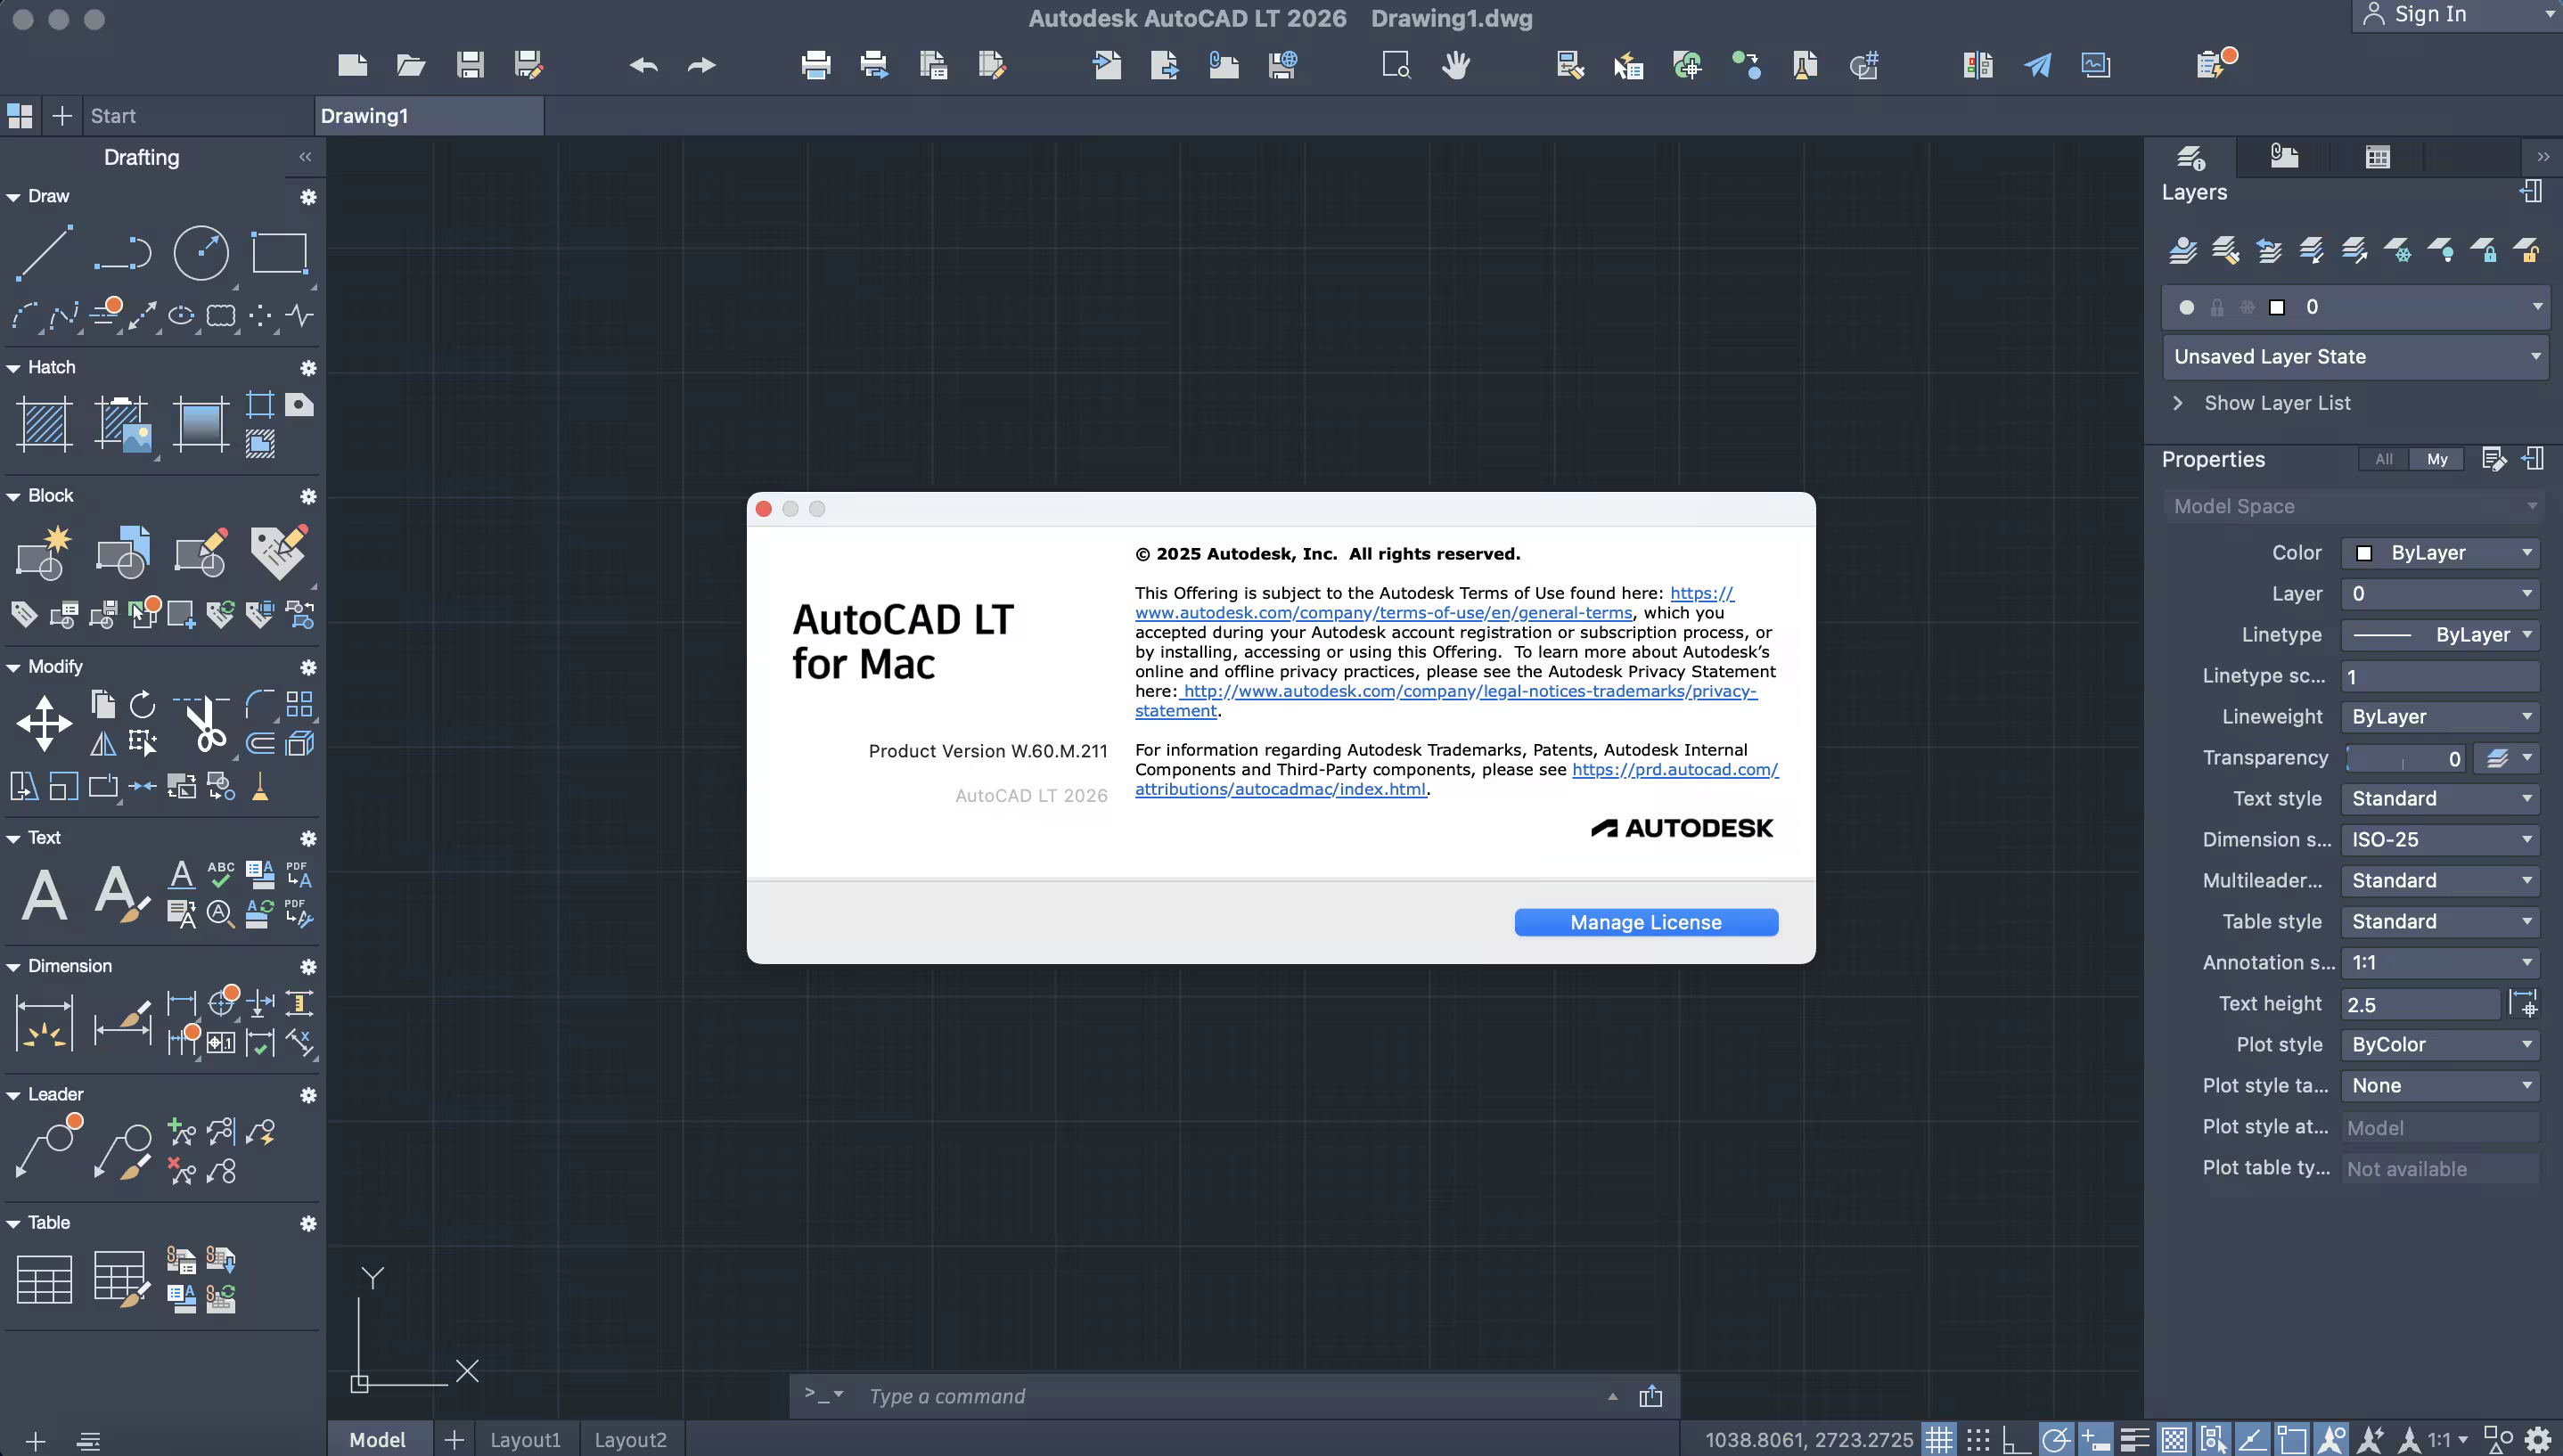Viewport: 2563px width, 1456px height.
Task: Select the Gradient hatch tool
Action: pos(201,424)
